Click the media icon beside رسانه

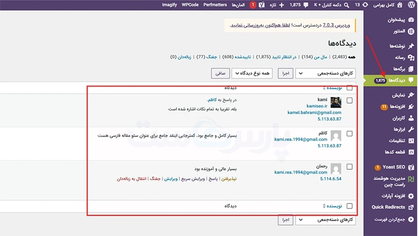point(411,57)
